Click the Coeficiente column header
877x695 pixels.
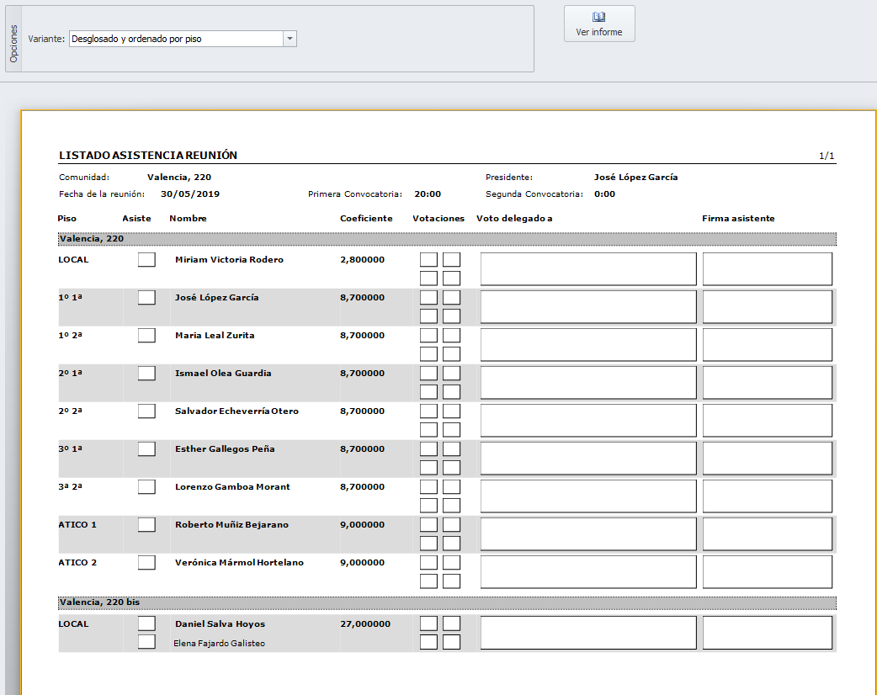(x=366, y=219)
